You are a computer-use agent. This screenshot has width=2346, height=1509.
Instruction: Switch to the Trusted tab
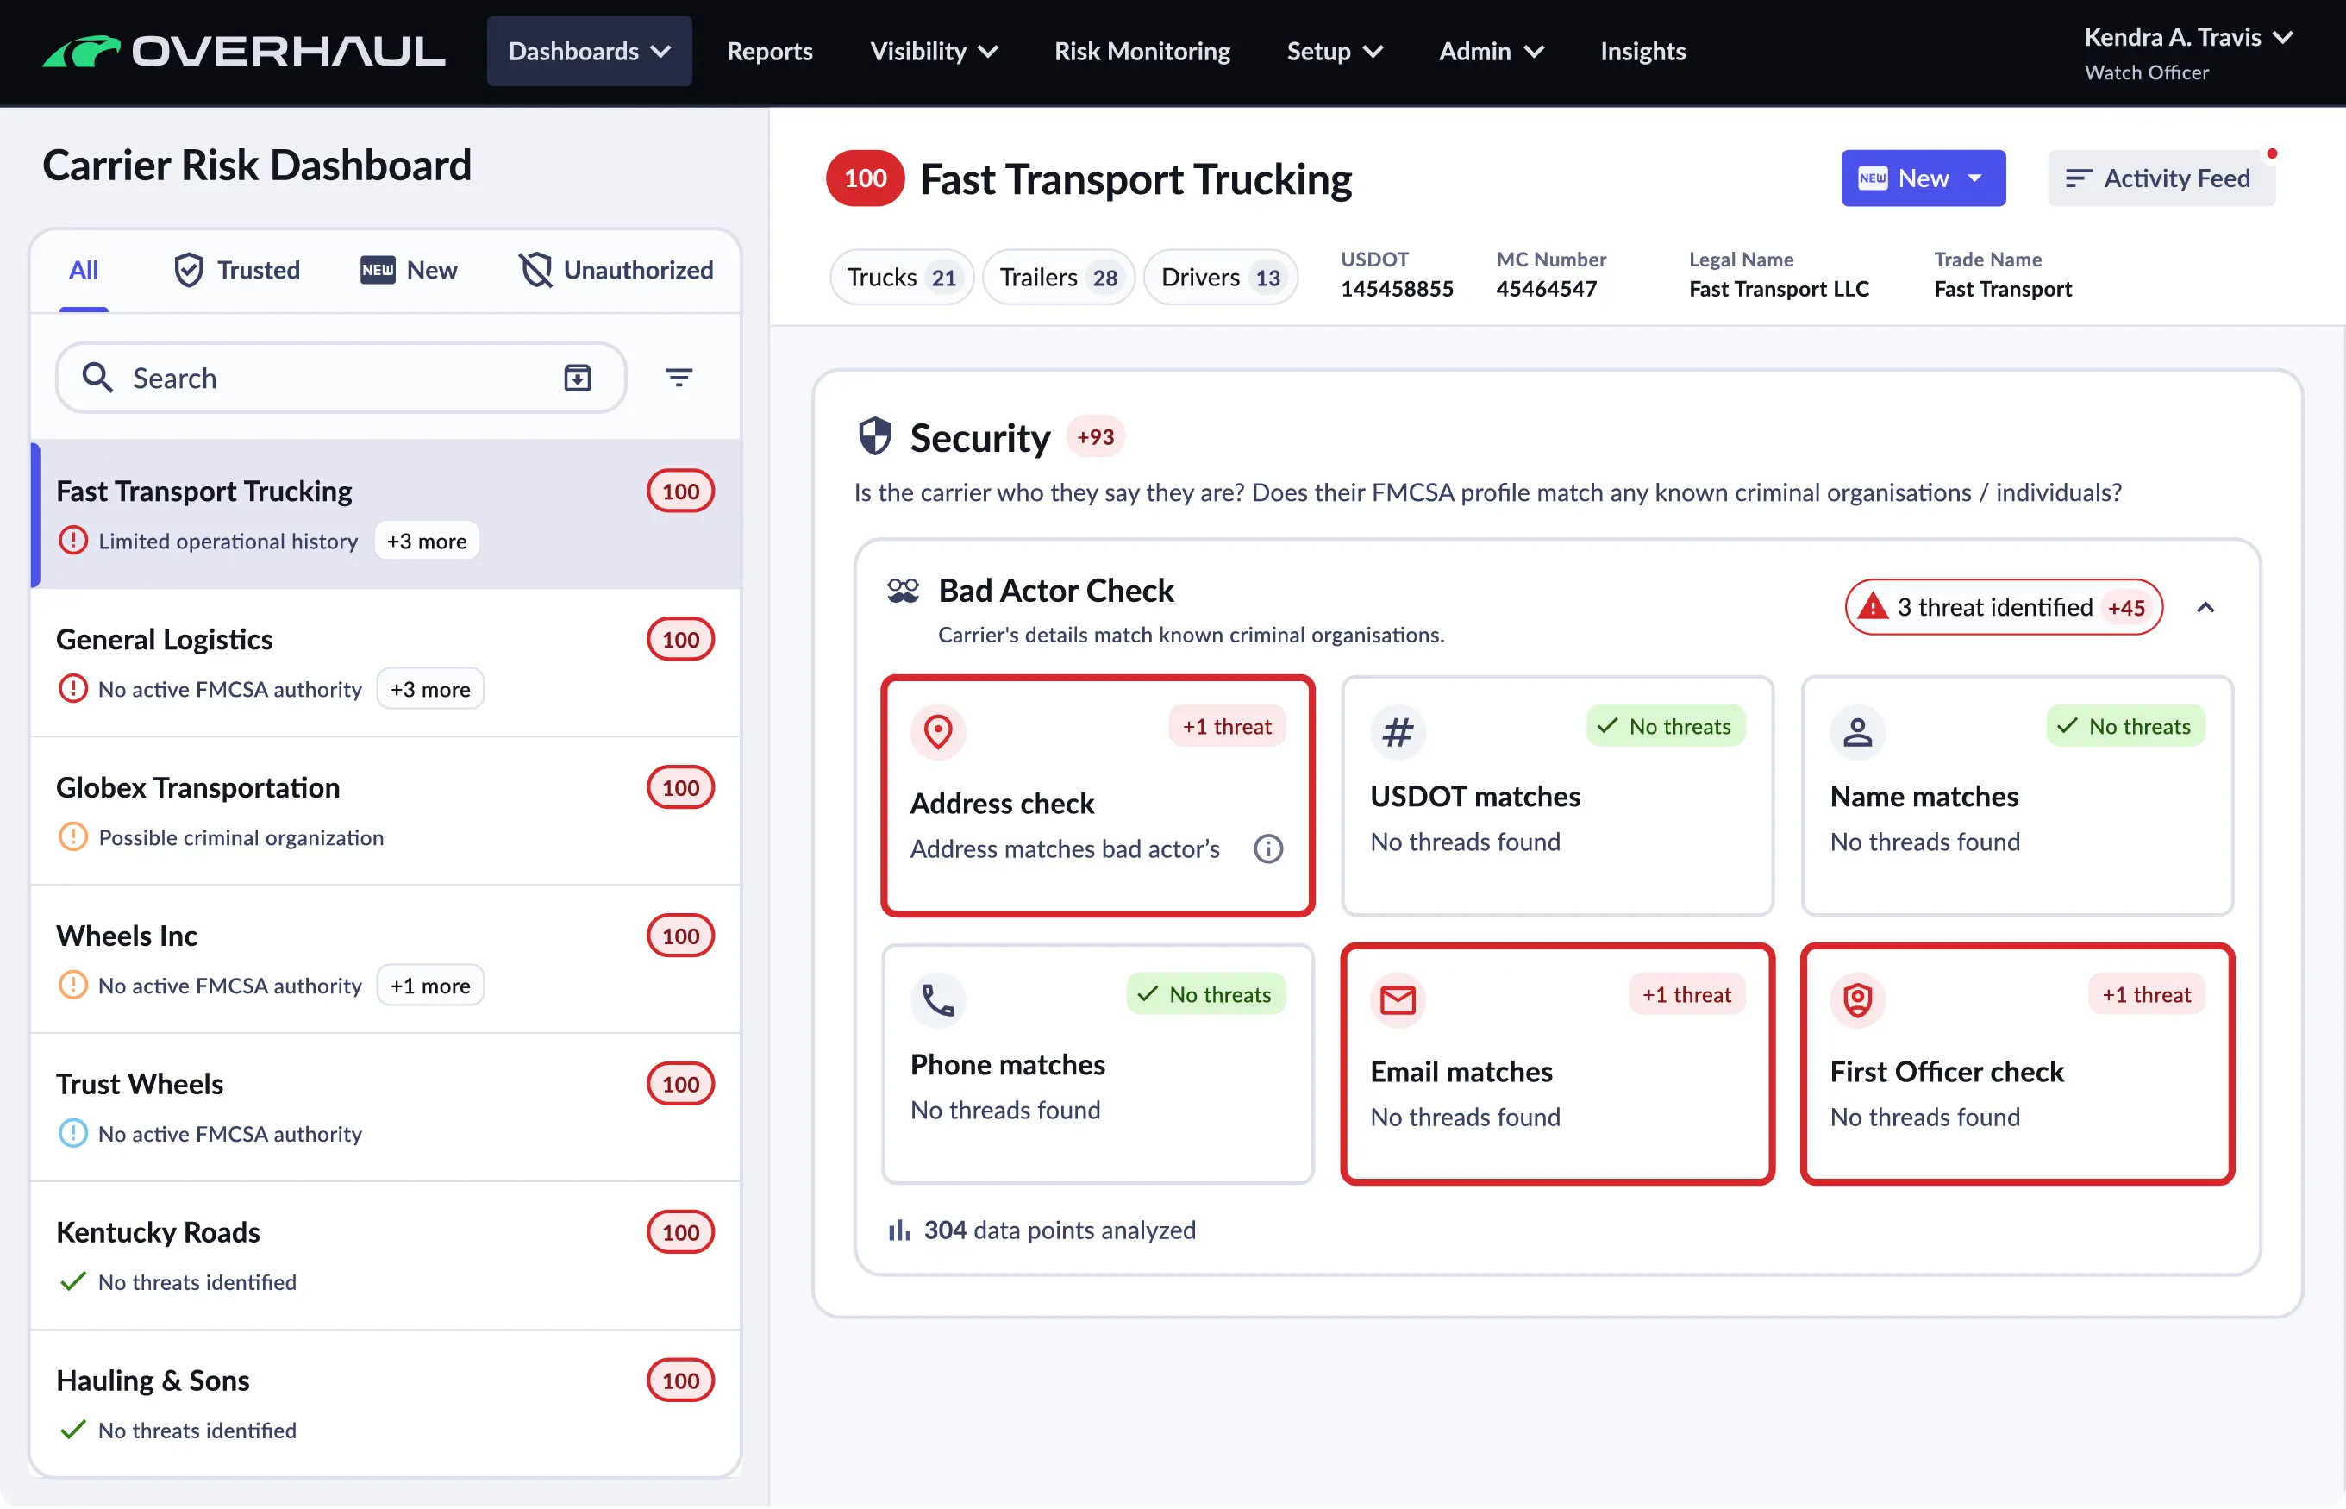point(237,269)
